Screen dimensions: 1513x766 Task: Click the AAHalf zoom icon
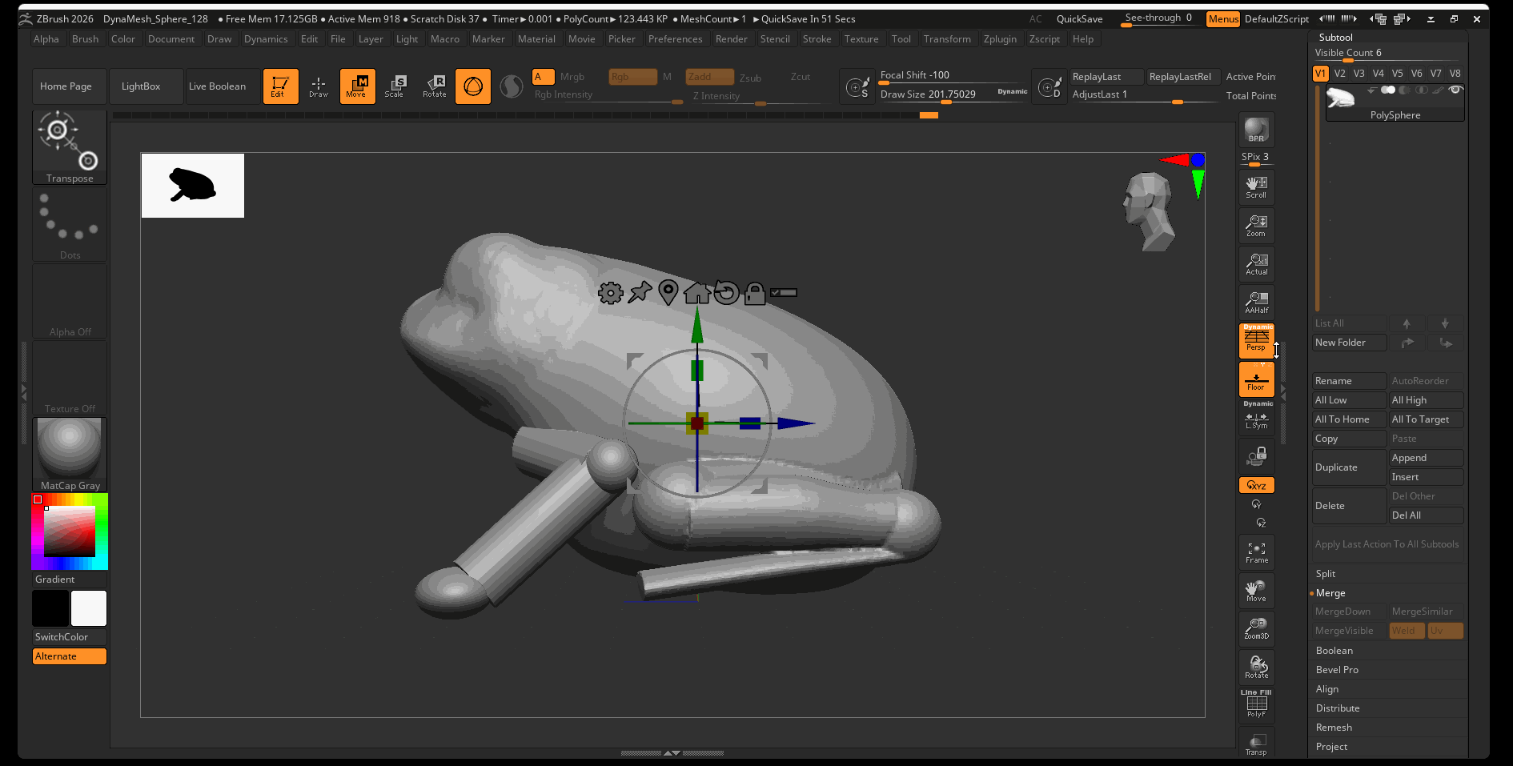click(1256, 303)
